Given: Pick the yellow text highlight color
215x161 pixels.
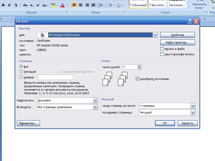Looking at the screenshot, I should click(x=53, y=5).
